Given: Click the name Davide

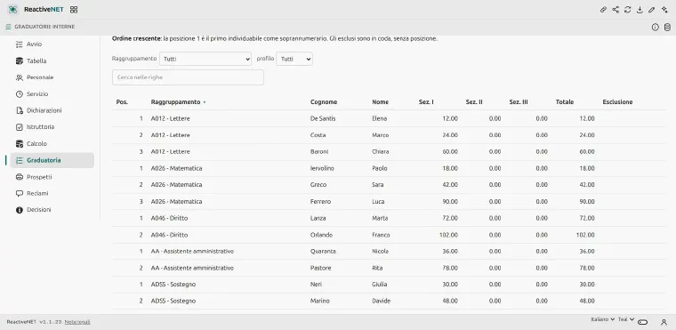Looking at the screenshot, I should click(381, 302).
